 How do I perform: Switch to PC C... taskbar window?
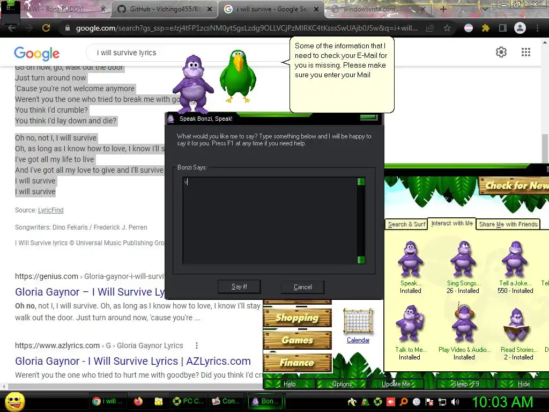188,401
